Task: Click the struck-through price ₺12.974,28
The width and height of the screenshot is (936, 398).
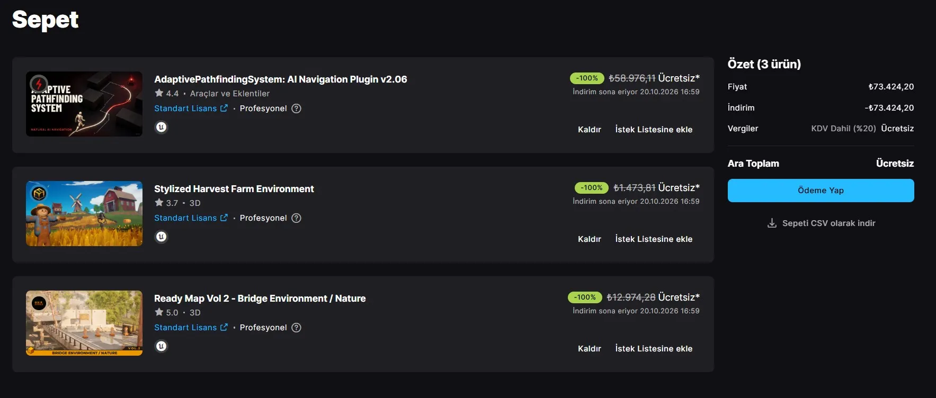Action: coord(631,297)
